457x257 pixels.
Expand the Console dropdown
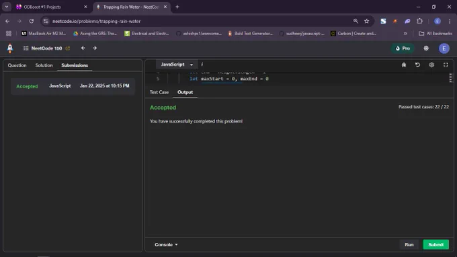click(166, 244)
